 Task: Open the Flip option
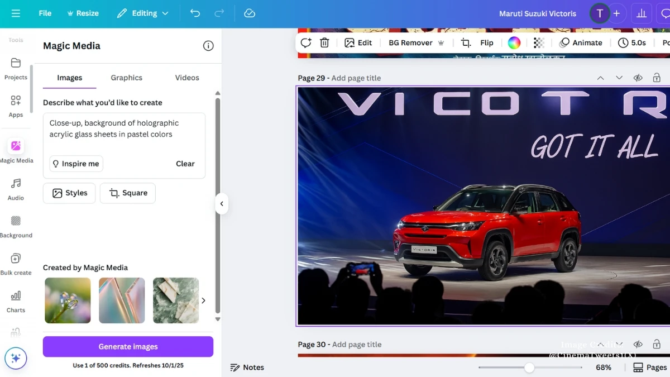[487, 42]
